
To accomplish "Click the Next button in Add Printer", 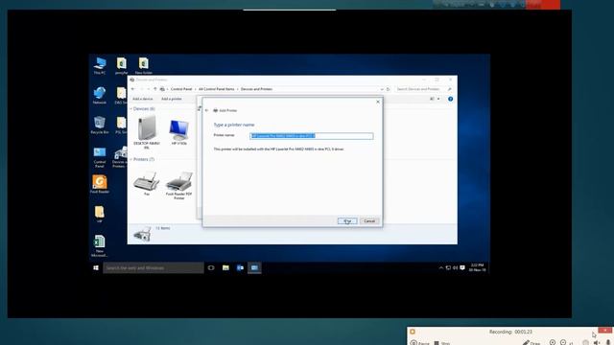I will pyautogui.click(x=347, y=221).
